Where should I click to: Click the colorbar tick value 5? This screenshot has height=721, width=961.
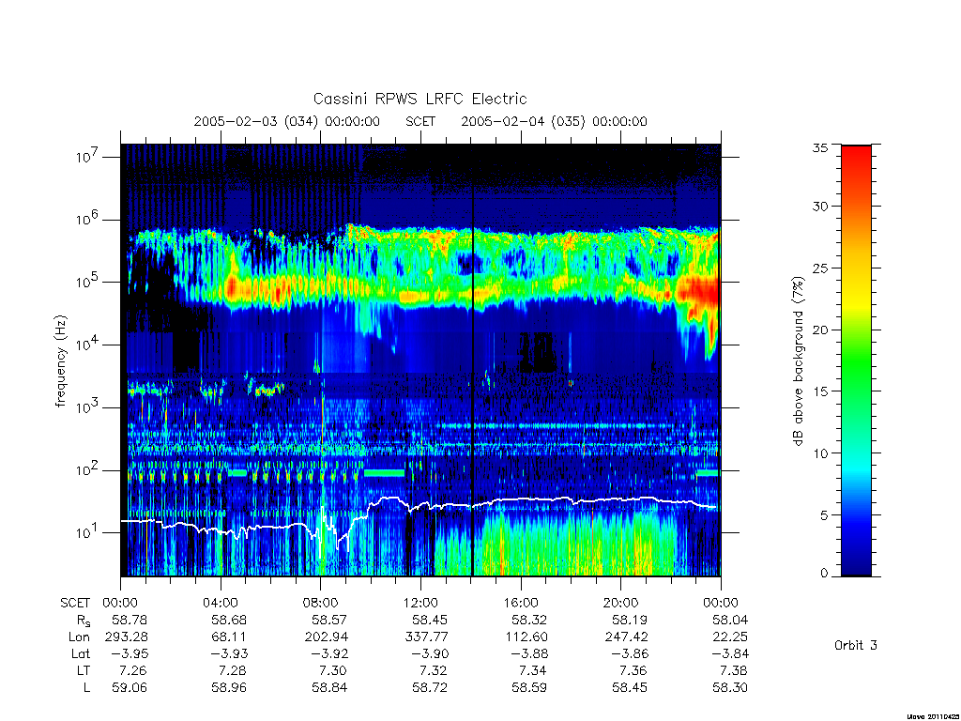[x=824, y=515]
